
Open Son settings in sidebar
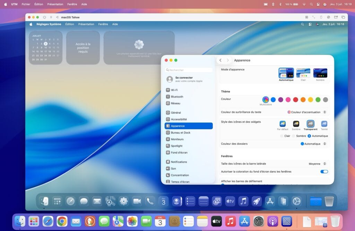point(189,169)
